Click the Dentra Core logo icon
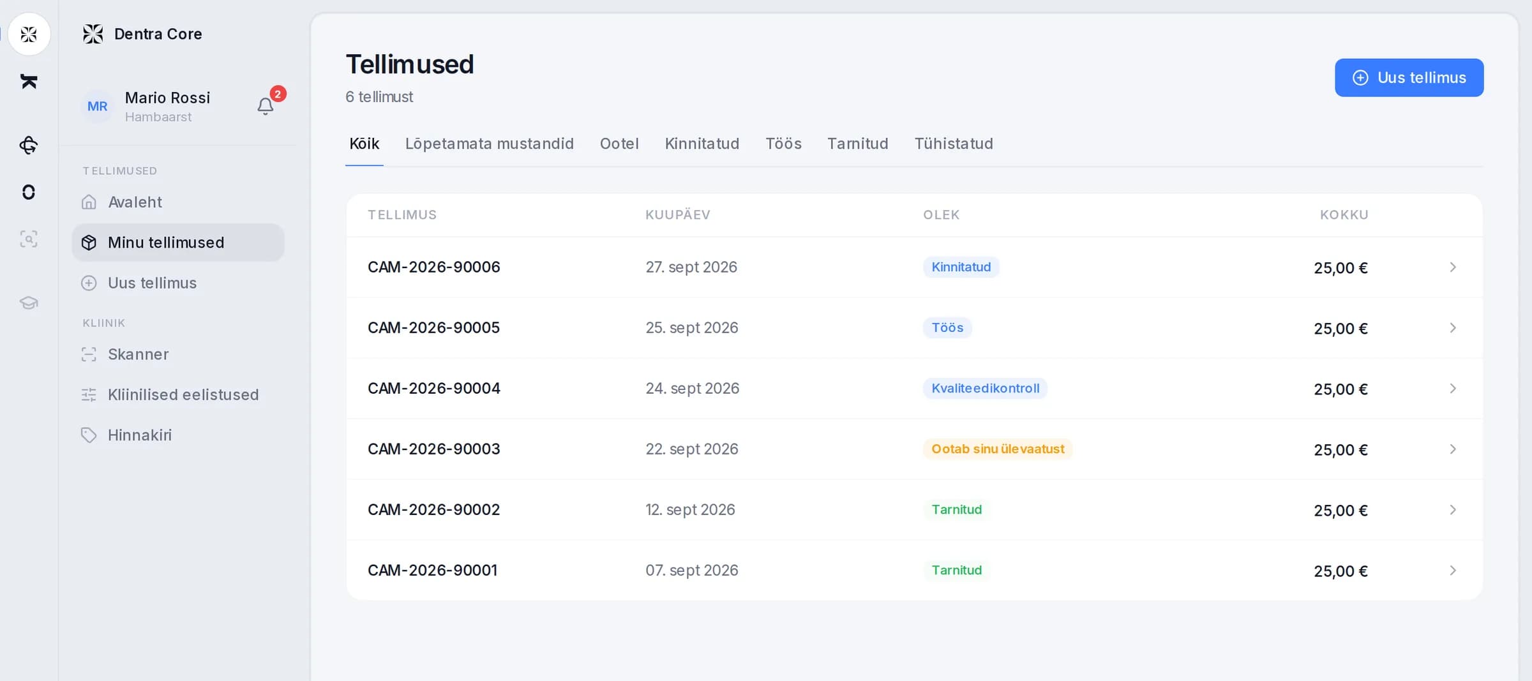The width and height of the screenshot is (1532, 681). click(x=93, y=34)
